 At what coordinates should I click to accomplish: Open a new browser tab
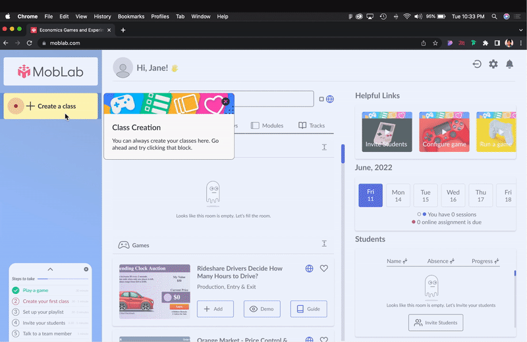coord(123,30)
